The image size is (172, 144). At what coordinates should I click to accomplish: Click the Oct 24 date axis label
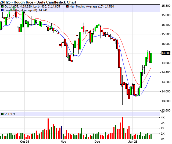click(24, 141)
